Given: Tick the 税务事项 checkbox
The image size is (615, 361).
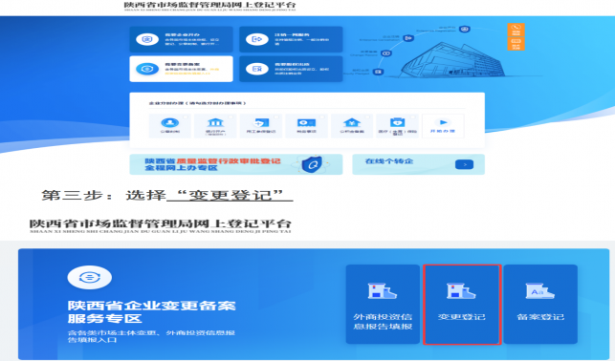Looking at the screenshot, I should (x=322, y=117).
